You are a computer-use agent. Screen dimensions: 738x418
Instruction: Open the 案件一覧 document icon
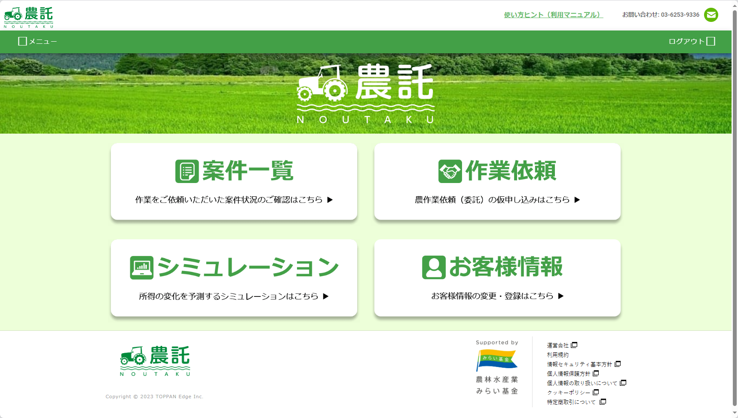(187, 171)
